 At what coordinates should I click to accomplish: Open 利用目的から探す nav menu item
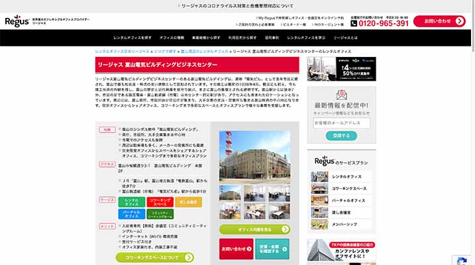(242, 38)
